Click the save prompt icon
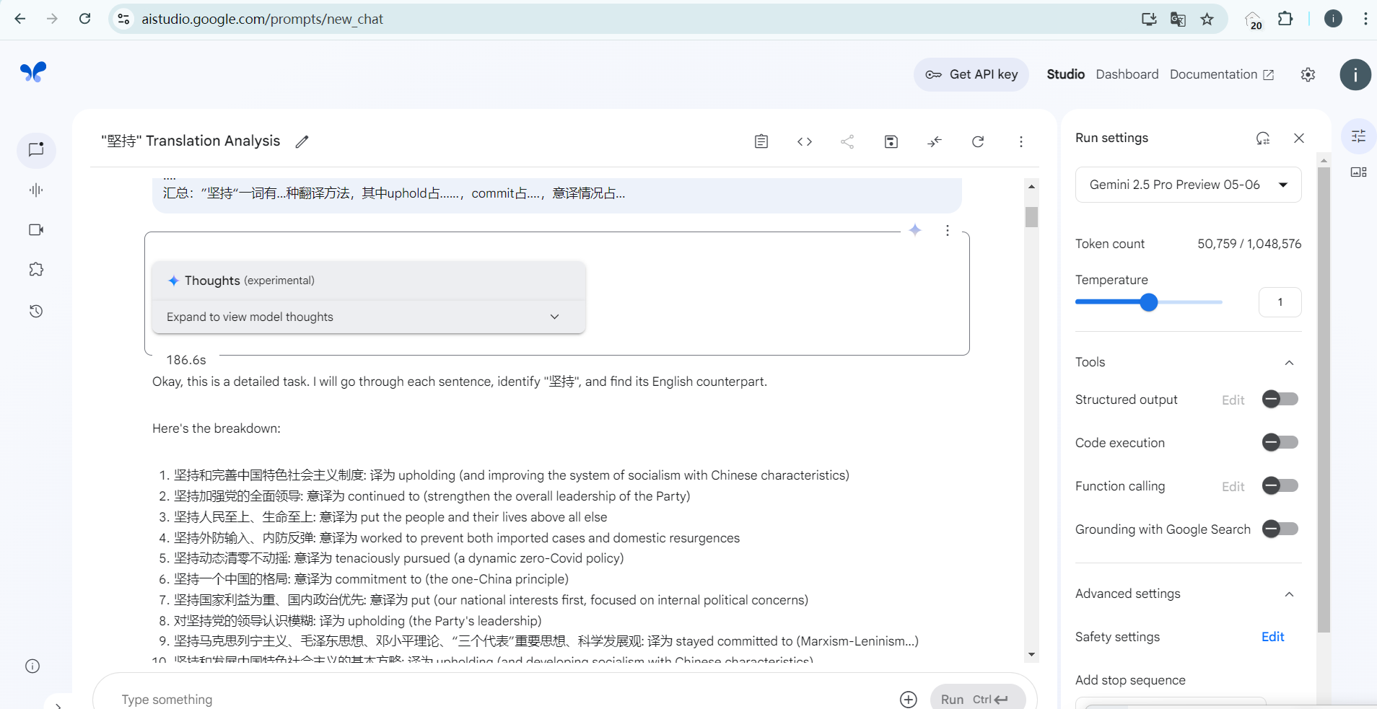Screen dimensions: 1377x709 [891, 141]
